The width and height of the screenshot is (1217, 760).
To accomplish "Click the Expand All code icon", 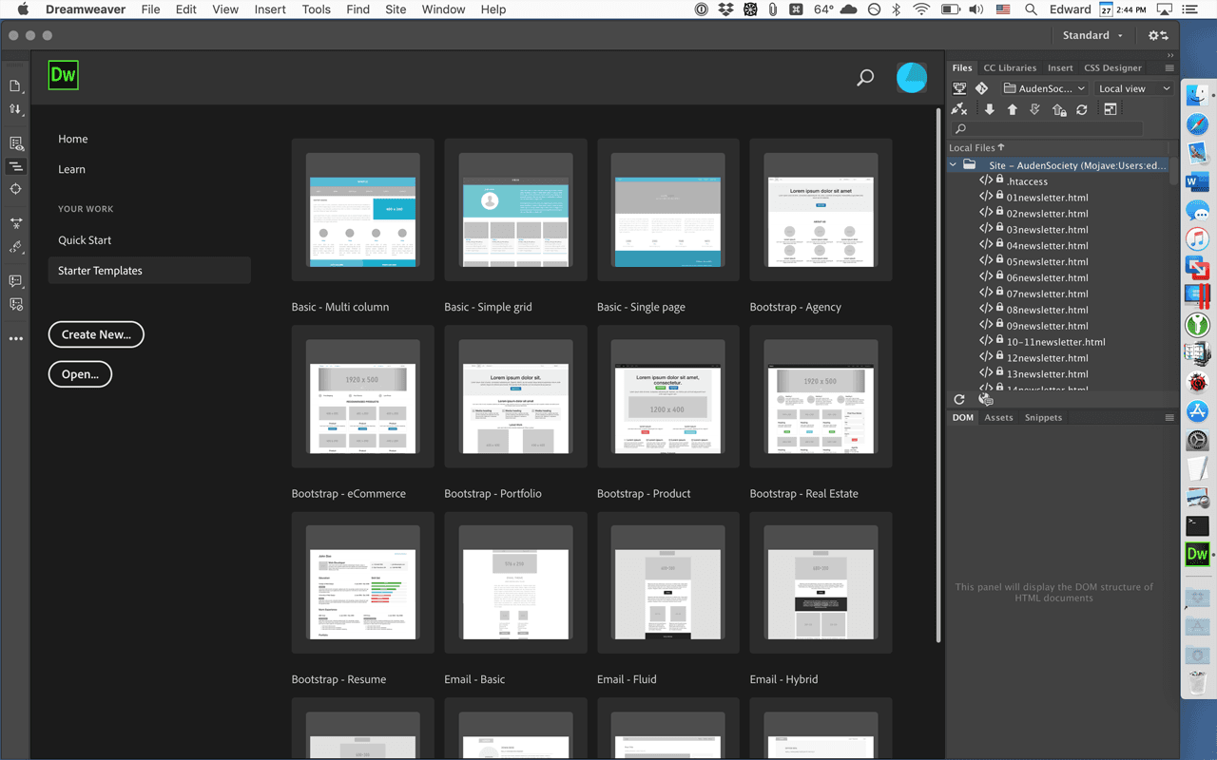I will (15, 223).
